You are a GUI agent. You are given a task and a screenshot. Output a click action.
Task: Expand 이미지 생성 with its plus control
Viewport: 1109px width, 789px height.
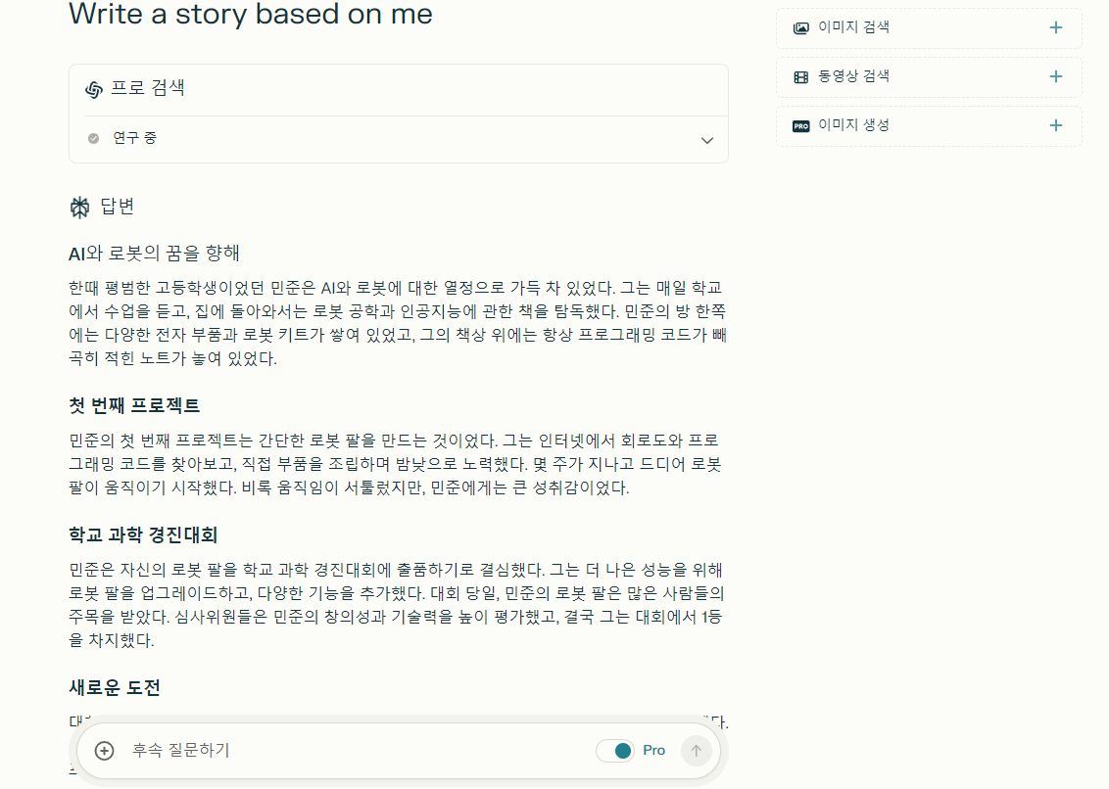pos(1055,125)
